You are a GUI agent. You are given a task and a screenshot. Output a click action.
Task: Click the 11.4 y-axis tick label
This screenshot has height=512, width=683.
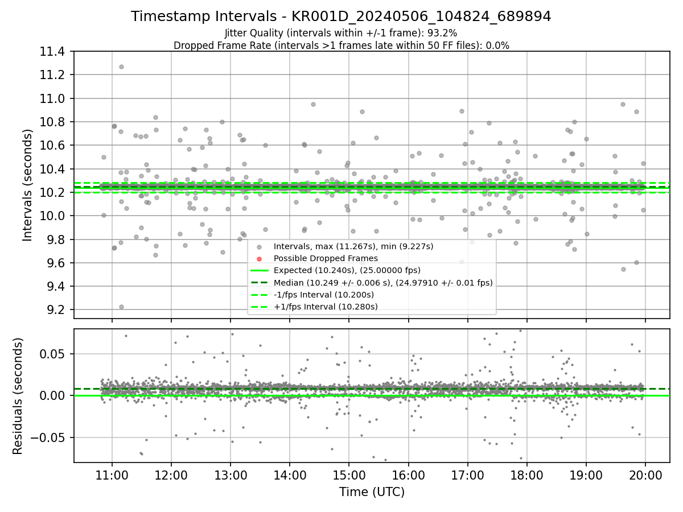coord(54,52)
